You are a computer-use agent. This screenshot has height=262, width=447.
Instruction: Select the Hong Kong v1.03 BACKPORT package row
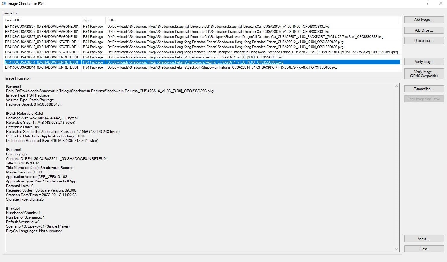tap(202, 52)
